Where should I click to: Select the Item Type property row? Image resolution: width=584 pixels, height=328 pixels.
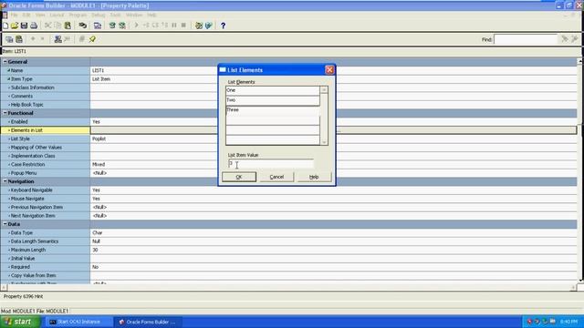coord(289,79)
